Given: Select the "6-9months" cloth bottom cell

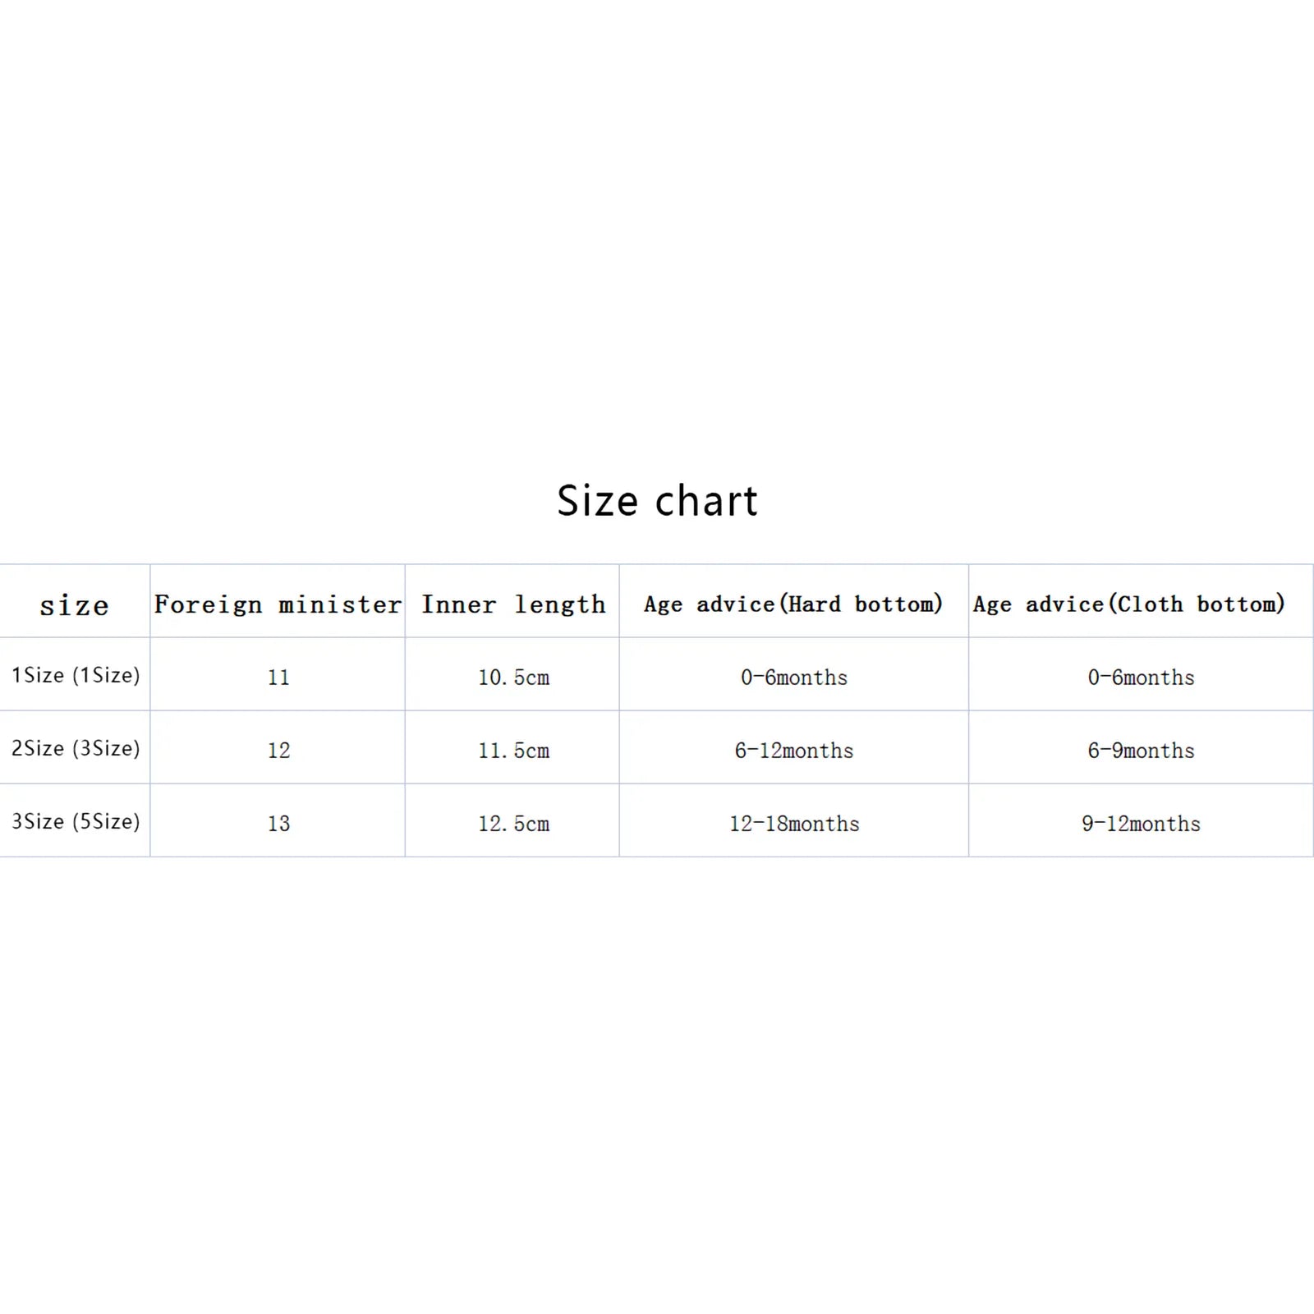Looking at the screenshot, I should (x=1141, y=751).
